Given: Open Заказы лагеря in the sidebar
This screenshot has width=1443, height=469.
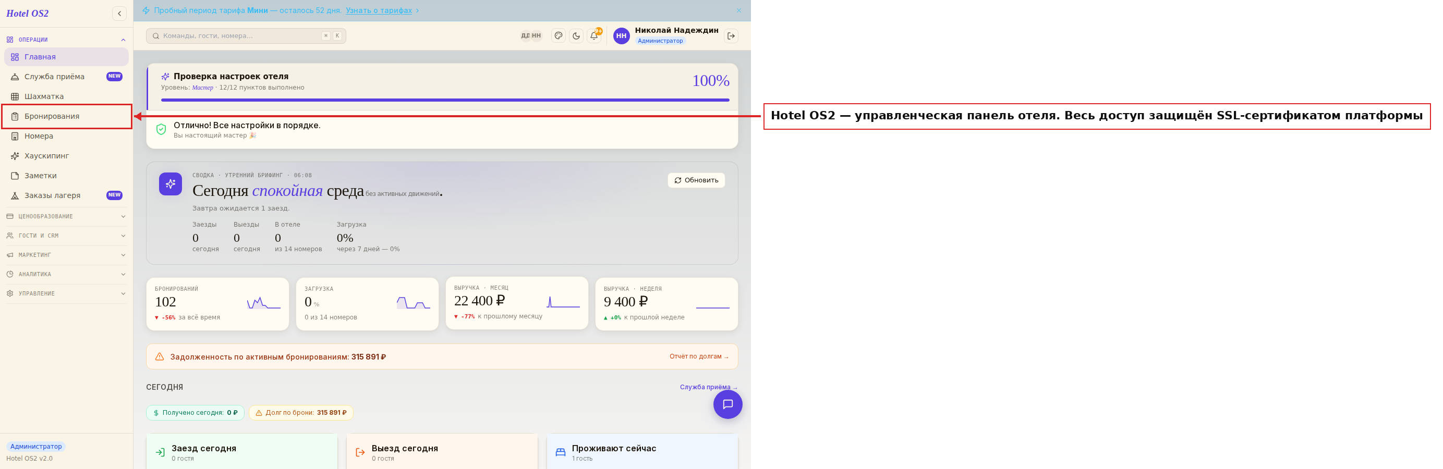Looking at the screenshot, I should (x=66, y=195).
